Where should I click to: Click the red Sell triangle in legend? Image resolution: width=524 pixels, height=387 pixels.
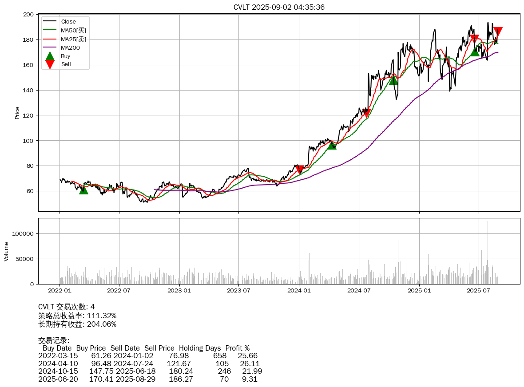(50, 64)
